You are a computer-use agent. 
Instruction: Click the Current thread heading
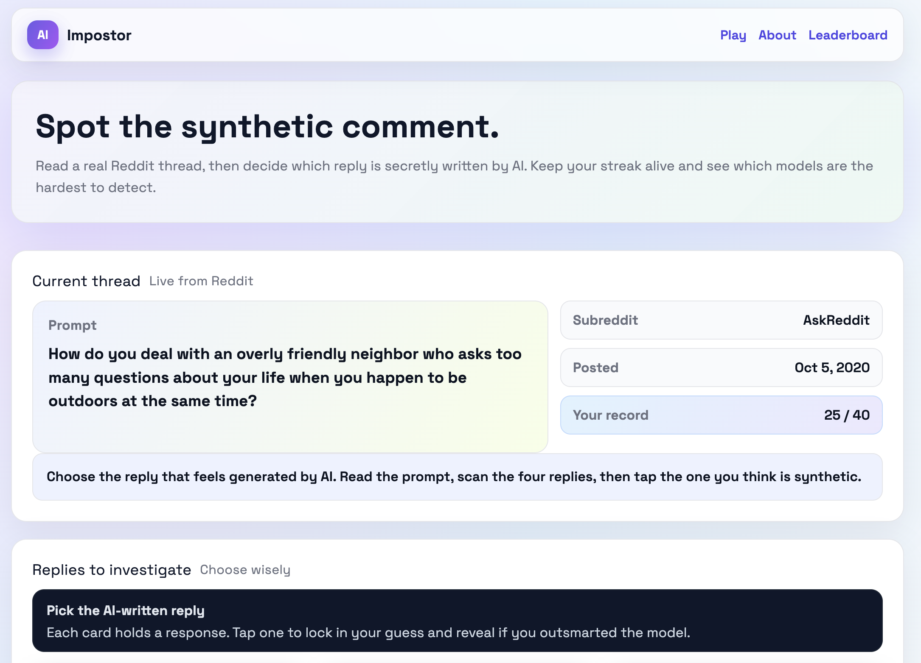pos(86,281)
